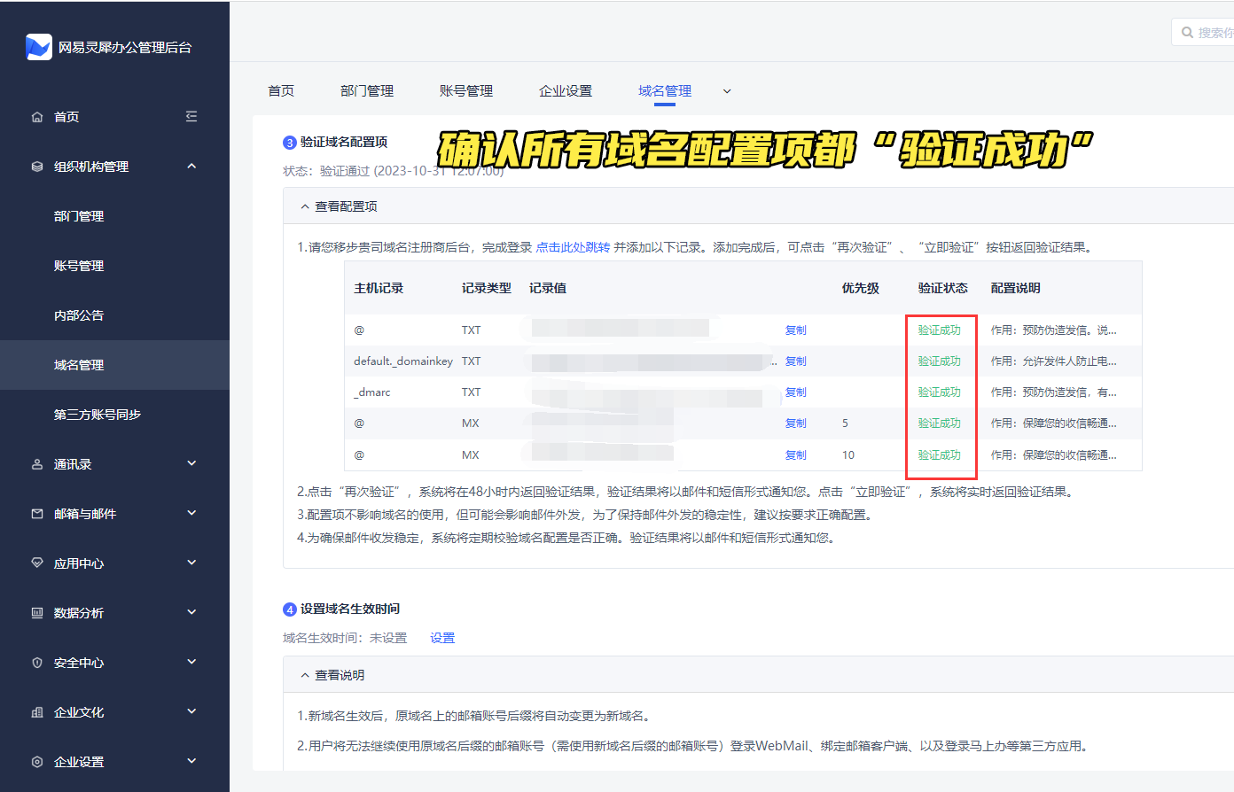Collapse the 查看说明 panel

click(305, 675)
